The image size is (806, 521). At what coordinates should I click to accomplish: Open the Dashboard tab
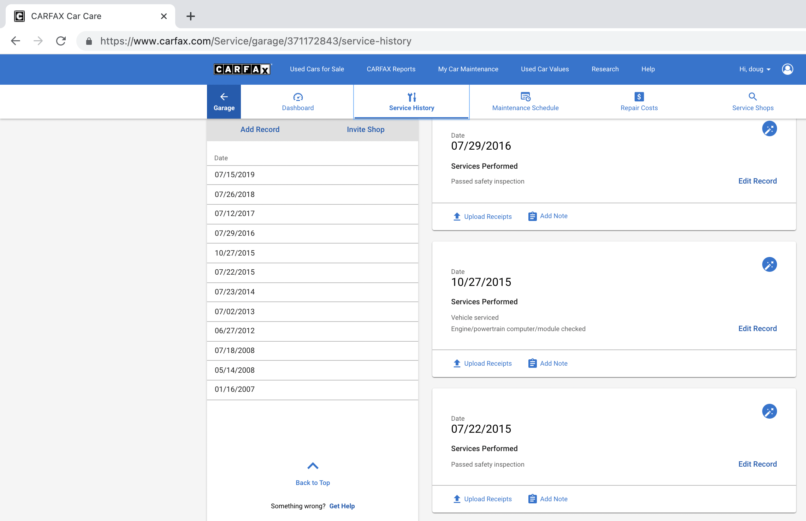(x=298, y=102)
